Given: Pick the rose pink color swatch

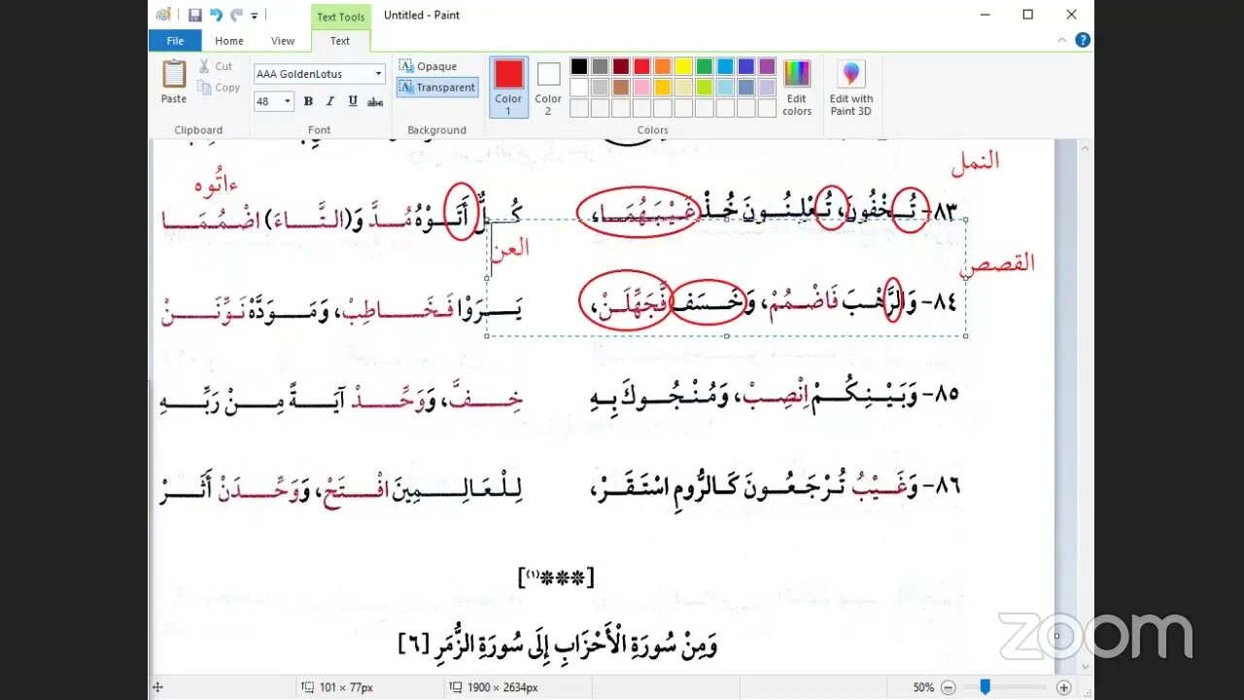Looking at the screenshot, I should pos(641,87).
